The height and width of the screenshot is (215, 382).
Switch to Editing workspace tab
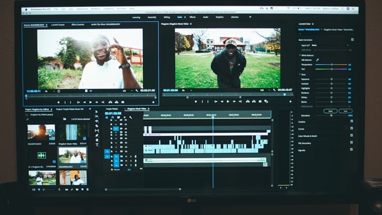coord(167,17)
